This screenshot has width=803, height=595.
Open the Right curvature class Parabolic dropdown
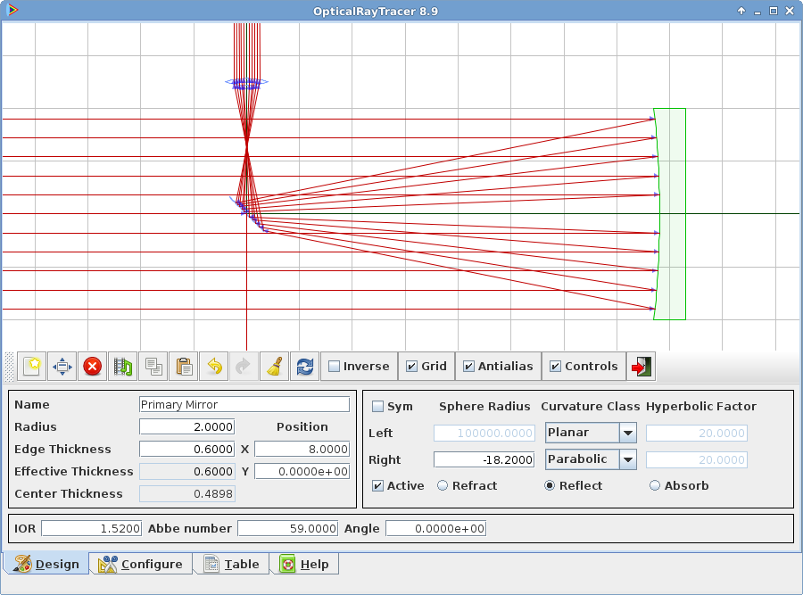coord(627,460)
